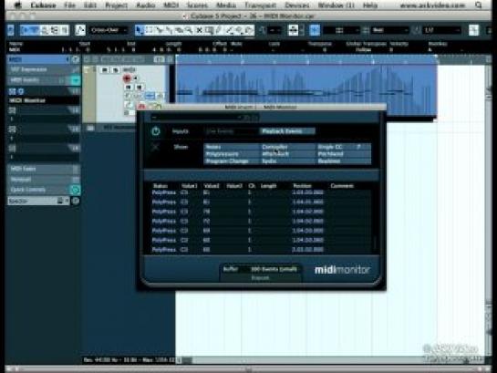497x373 pixels.
Task: Click the gear icon beside Spector field
Action: pyautogui.click(x=76, y=201)
